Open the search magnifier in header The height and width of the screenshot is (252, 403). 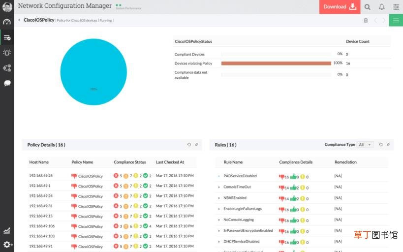pos(367,7)
